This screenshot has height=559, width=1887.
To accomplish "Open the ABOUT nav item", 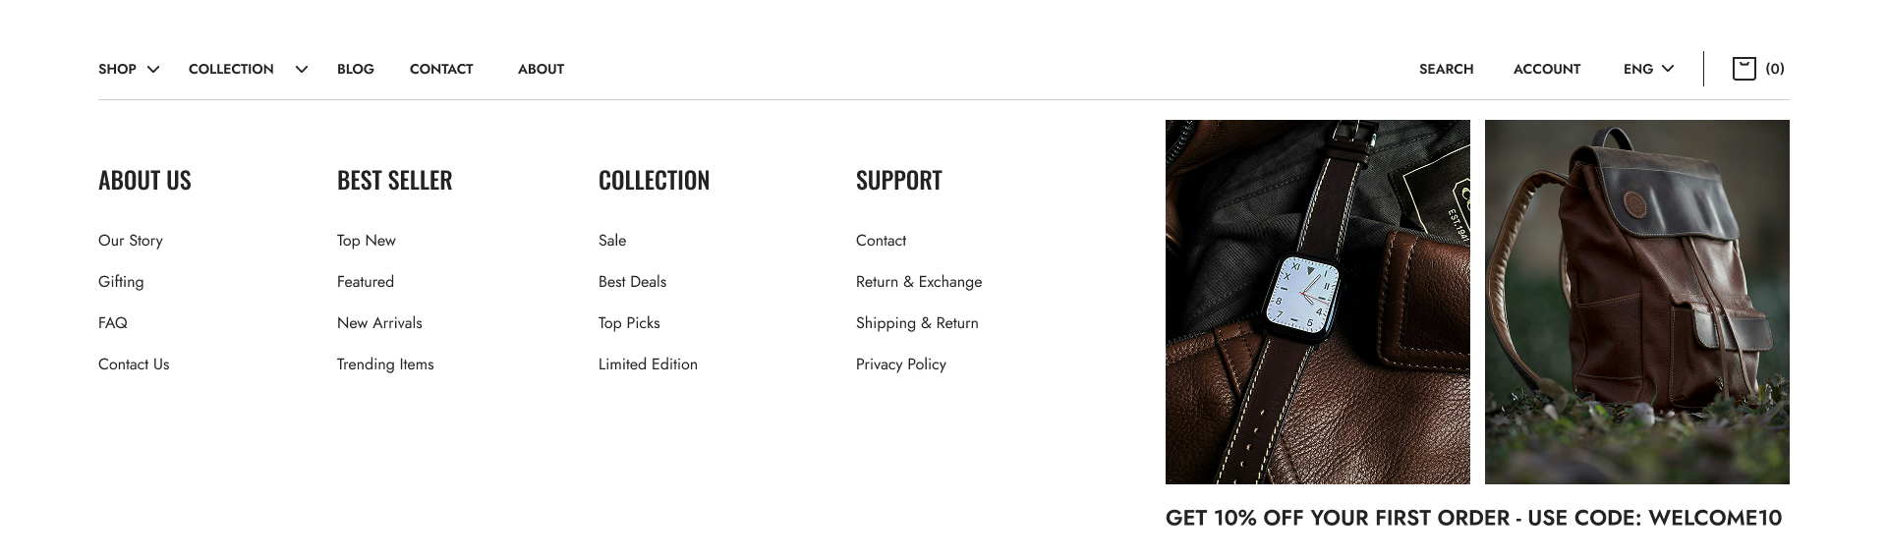I will coord(541,69).
